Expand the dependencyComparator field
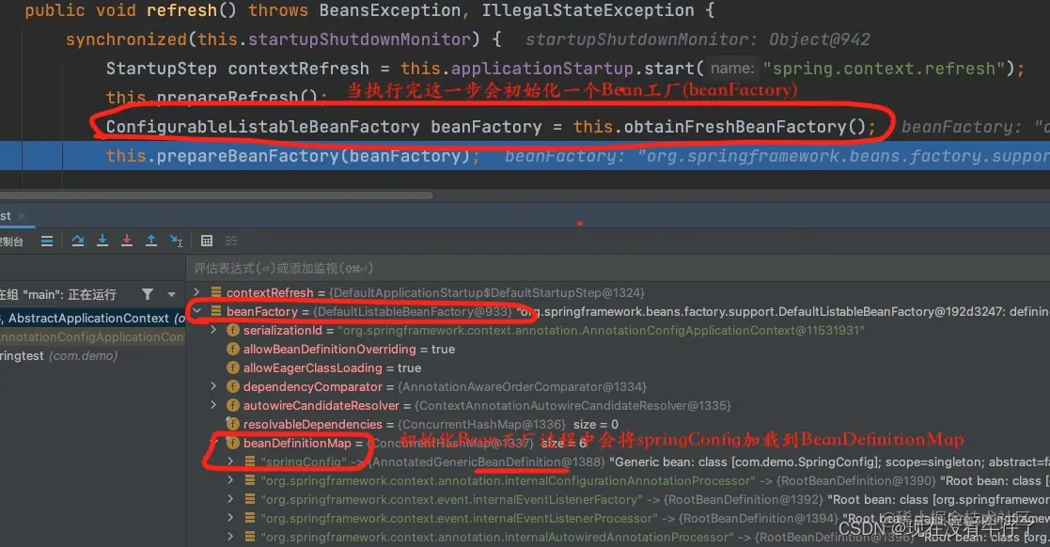Image resolution: width=1050 pixels, height=547 pixels. (x=213, y=386)
